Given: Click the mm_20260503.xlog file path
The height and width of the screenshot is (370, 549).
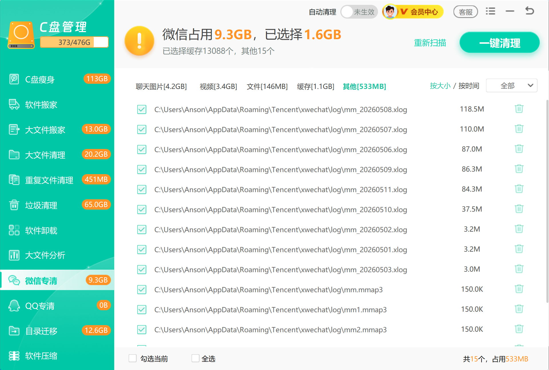Looking at the screenshot, I should (281, 270).
